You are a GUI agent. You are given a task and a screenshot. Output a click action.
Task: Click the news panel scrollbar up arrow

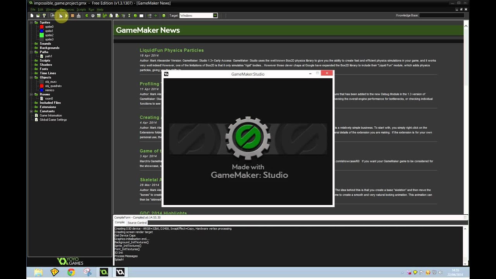(x=466, y=26)
